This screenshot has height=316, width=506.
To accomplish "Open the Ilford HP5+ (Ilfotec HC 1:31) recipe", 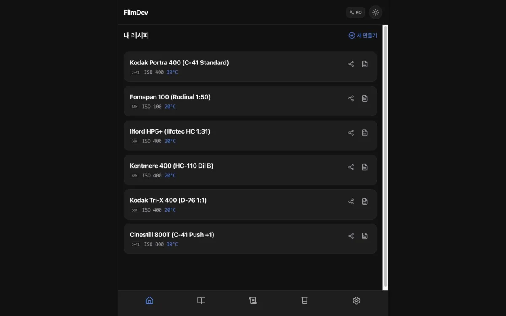I will coord(250,136).
